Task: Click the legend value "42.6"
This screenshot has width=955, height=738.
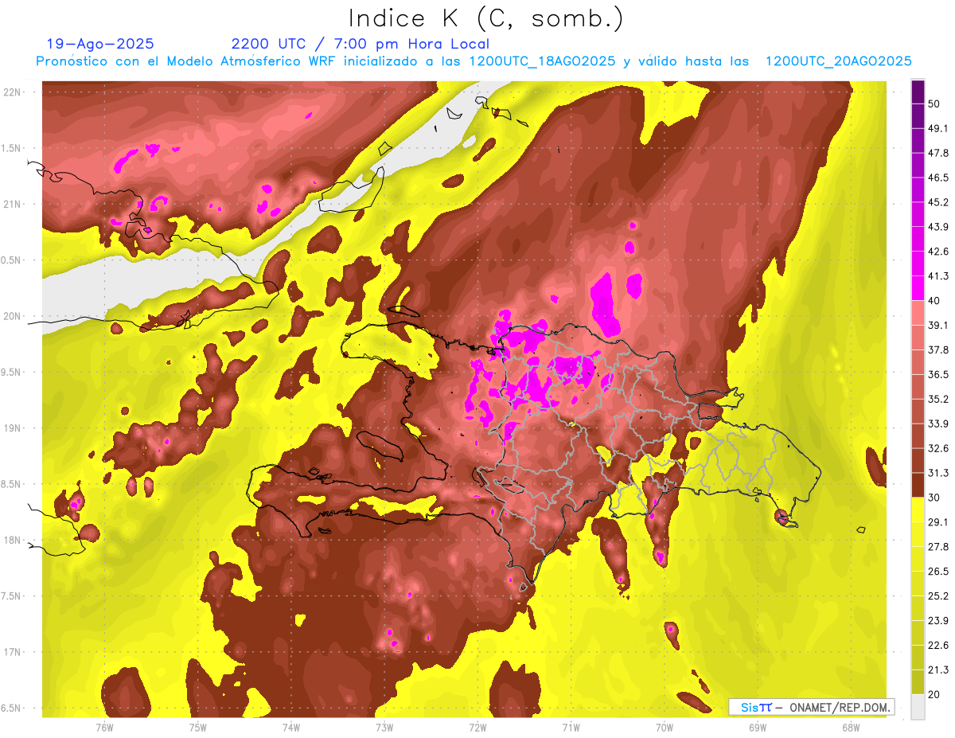Action: click(939, 252)
